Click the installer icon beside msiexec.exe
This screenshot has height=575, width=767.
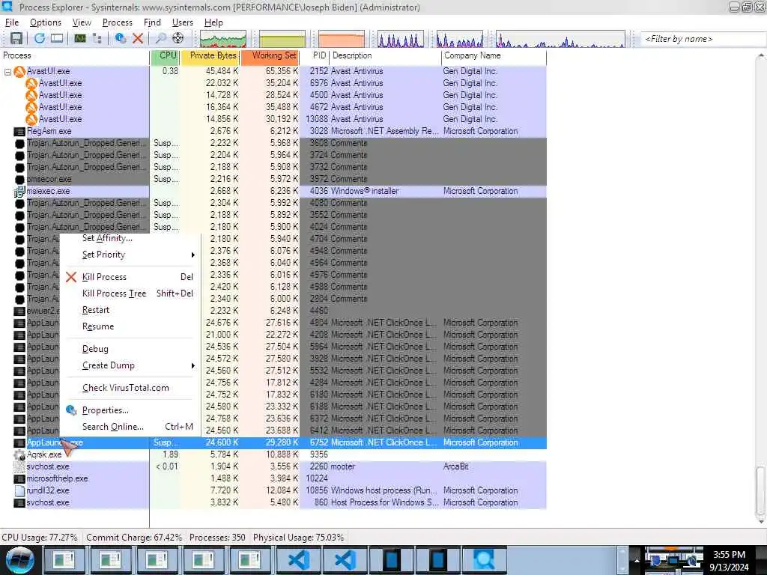tap(19, 191)
